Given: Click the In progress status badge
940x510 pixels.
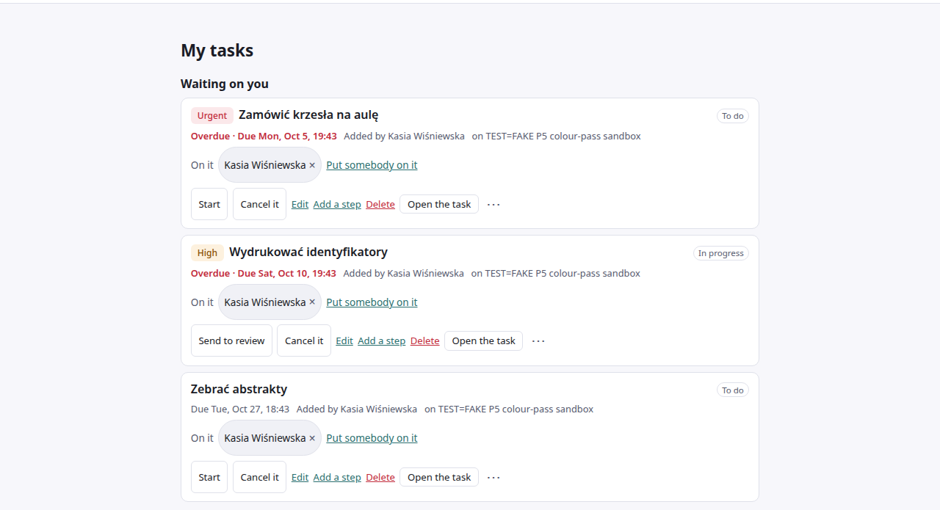Looking at the screenshot, I should click(x=721, y=253).
